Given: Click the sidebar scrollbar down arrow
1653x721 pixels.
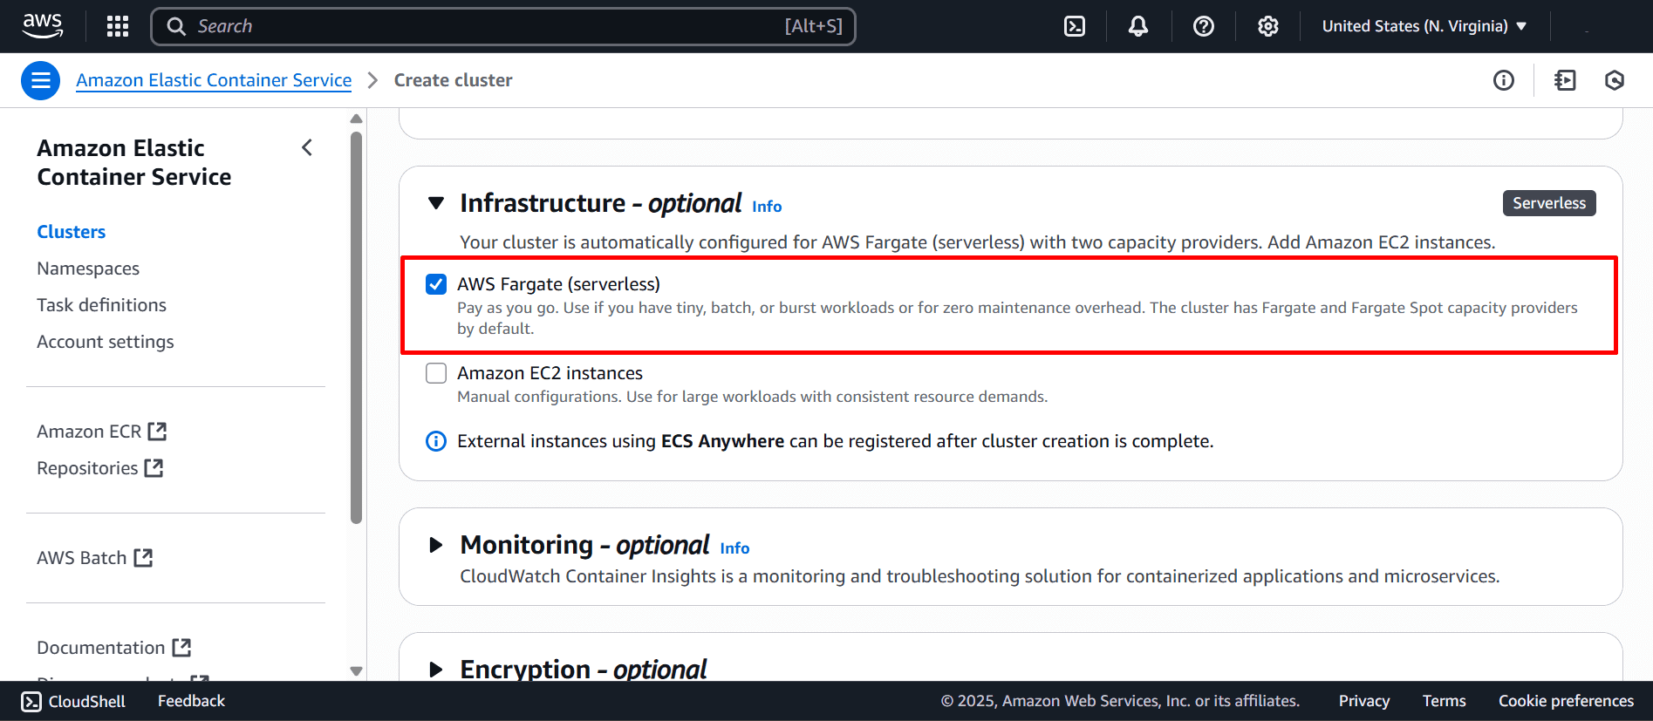Looking at the screenshot, I should tap(356, 671).
